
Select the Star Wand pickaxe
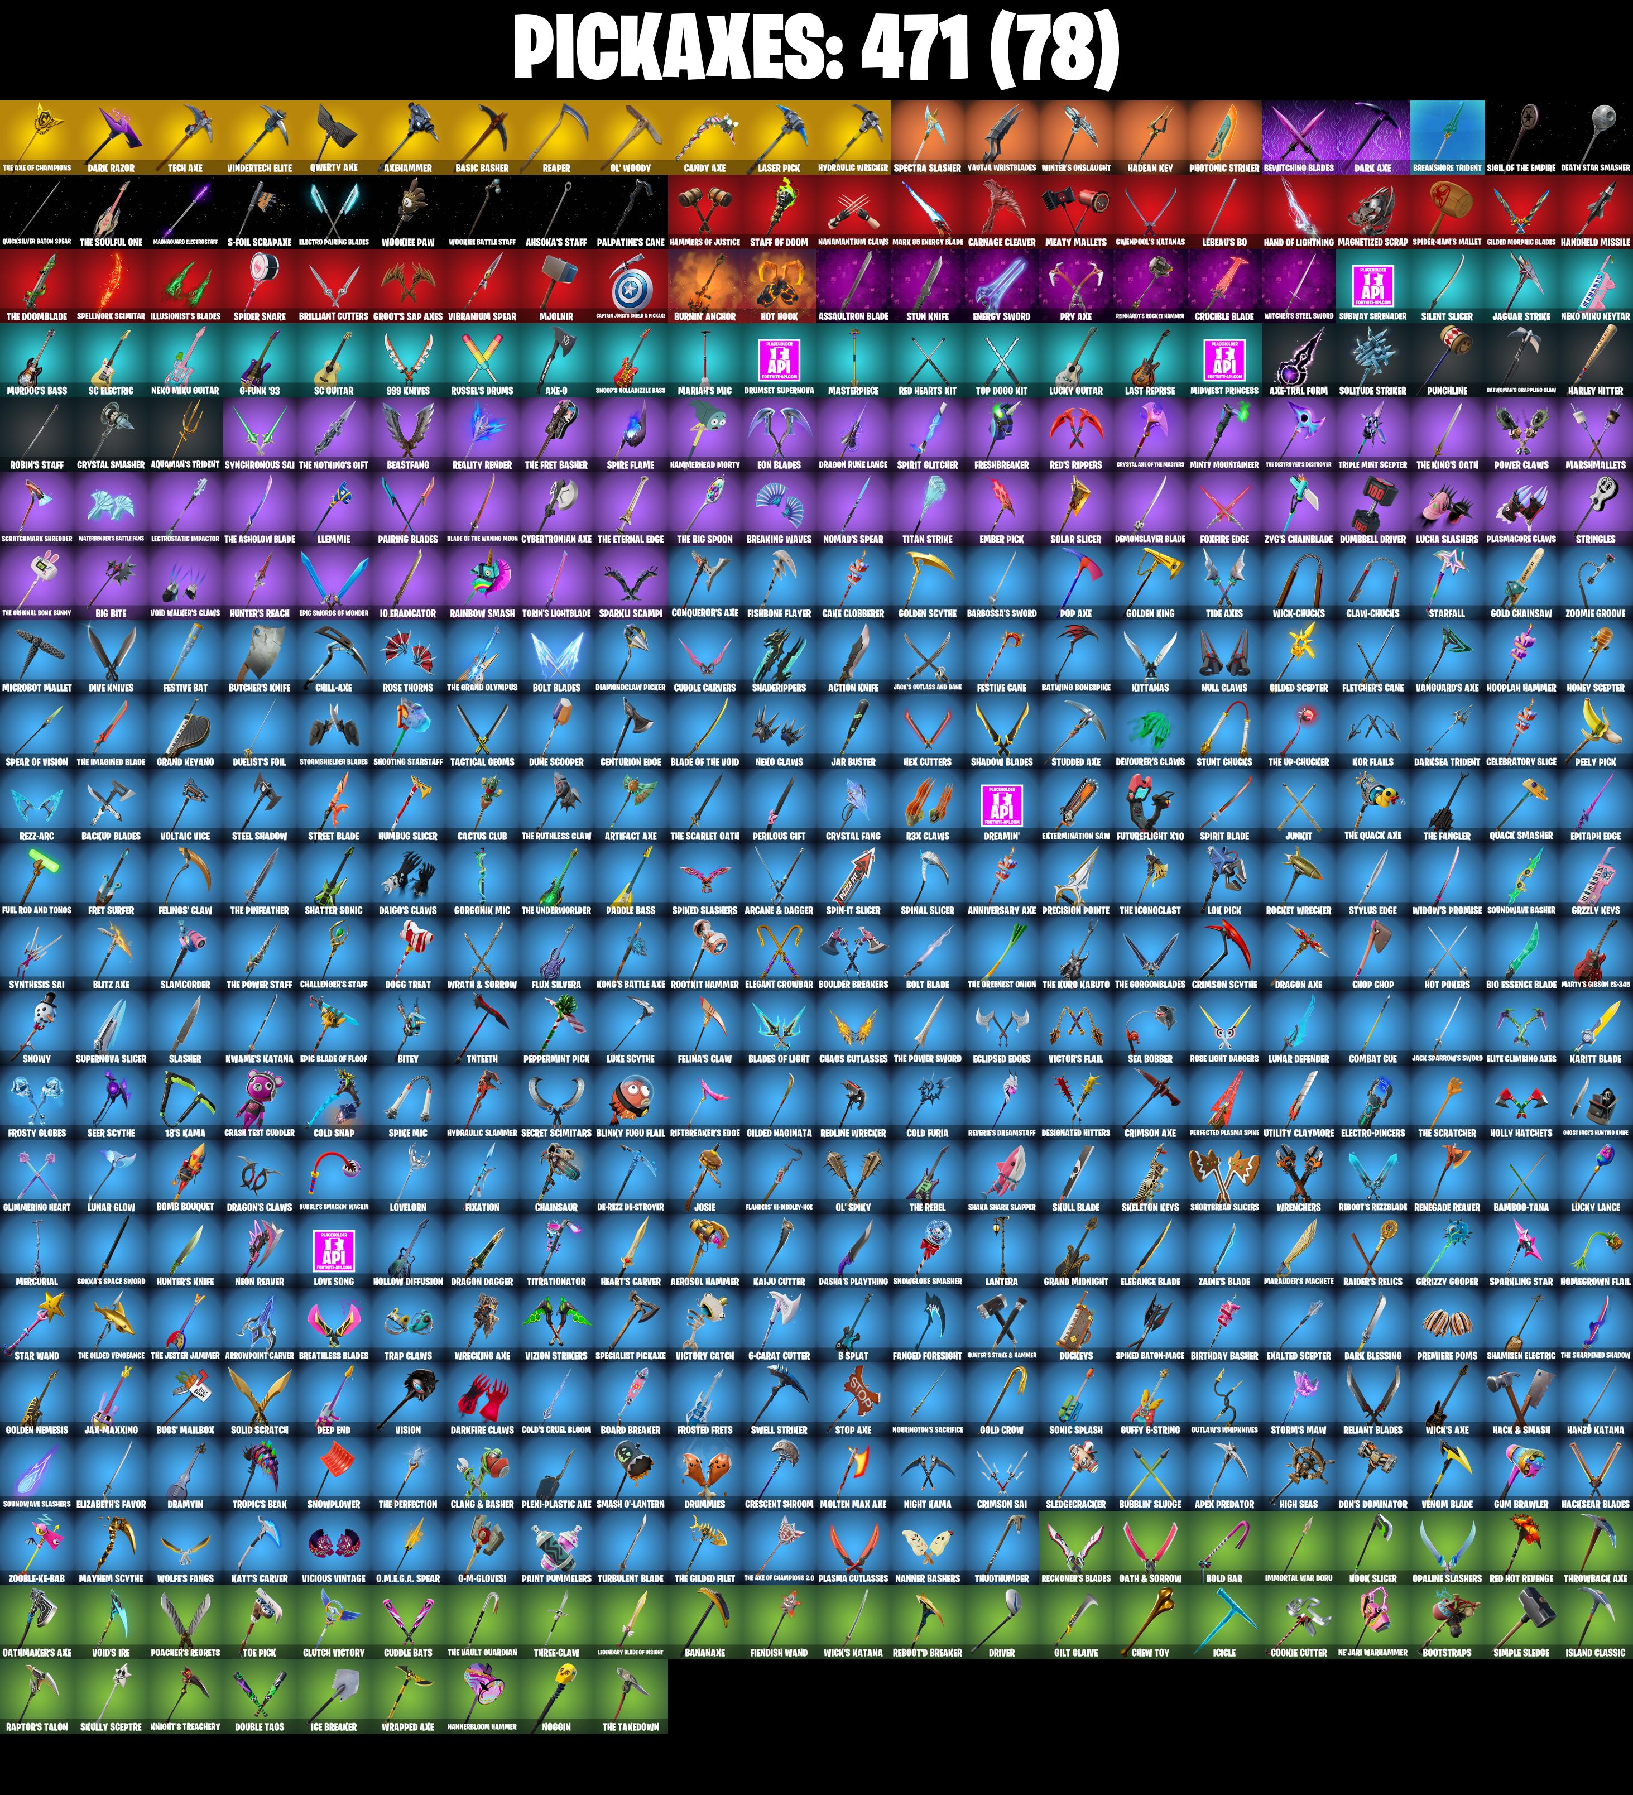click(37, 1326)
